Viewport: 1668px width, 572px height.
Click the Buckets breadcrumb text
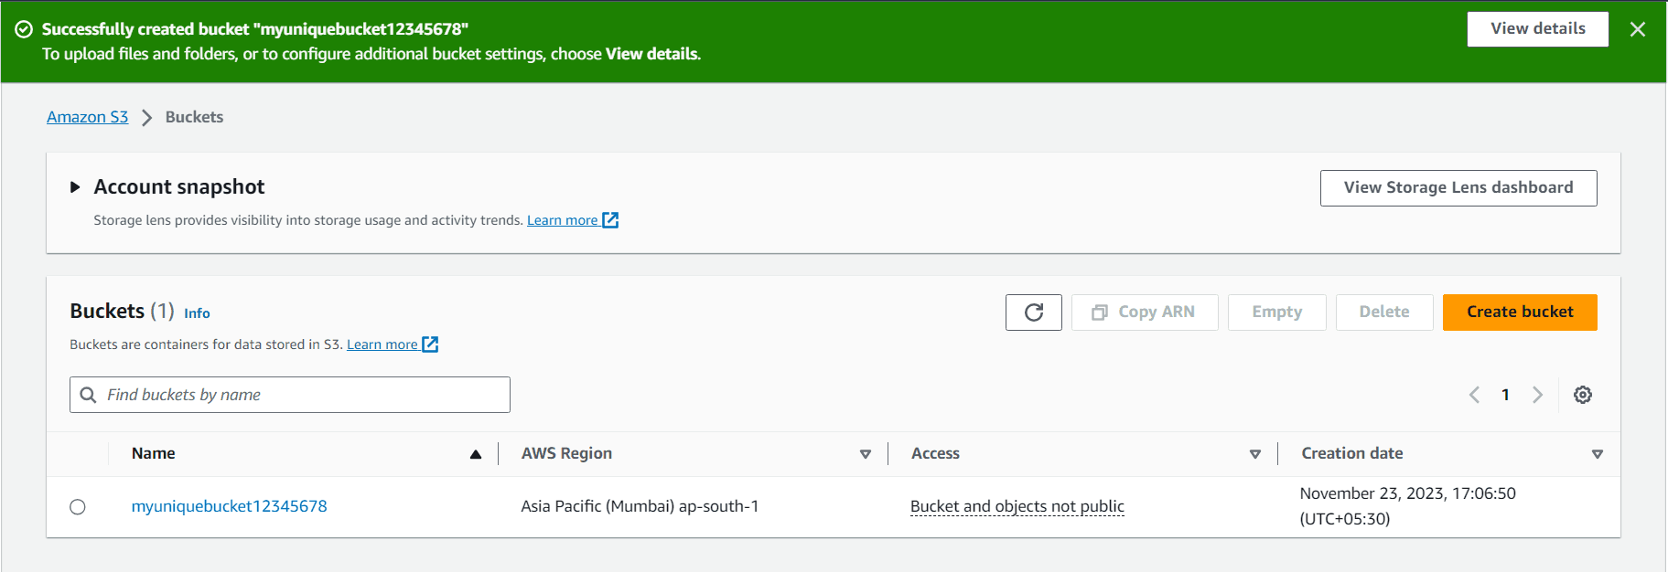tap(194, 117)
